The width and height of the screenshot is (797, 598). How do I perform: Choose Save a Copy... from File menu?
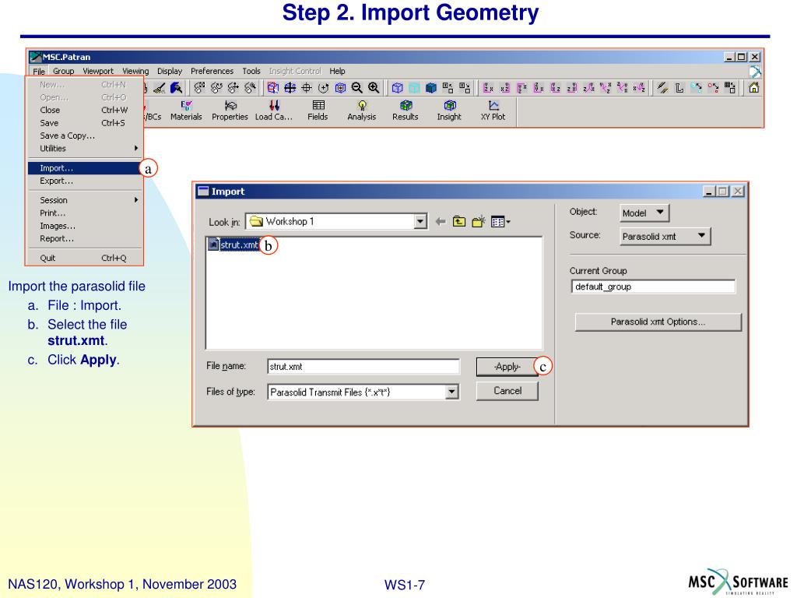pos(84,135)
